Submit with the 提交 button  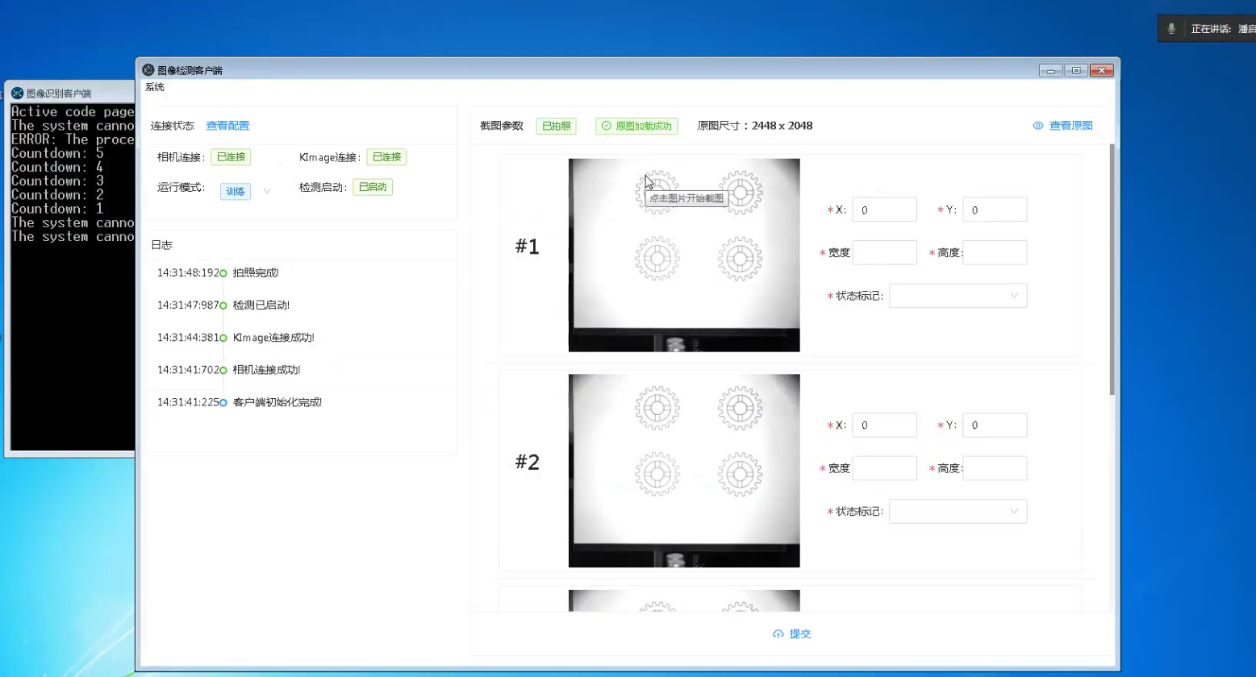[792, 634]
